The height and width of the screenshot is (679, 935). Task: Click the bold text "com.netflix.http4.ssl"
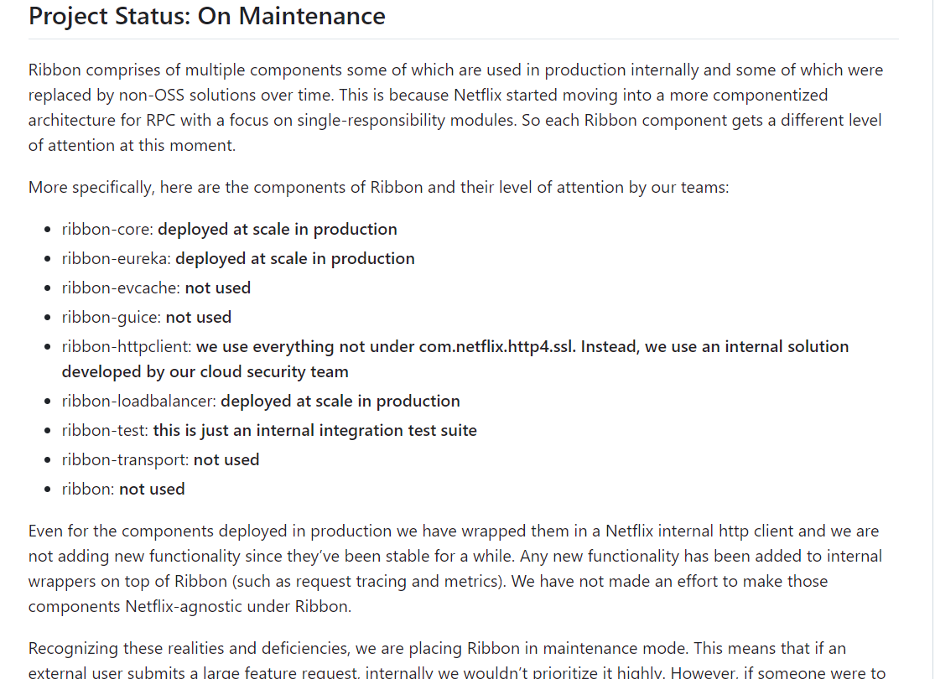(496, 347)
